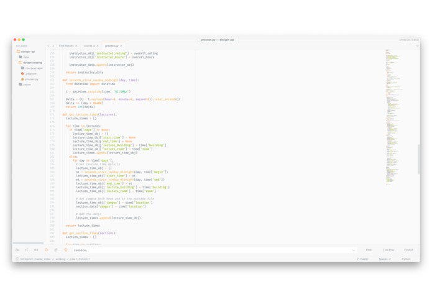Open the Python syntax selector

click(406, 259)
